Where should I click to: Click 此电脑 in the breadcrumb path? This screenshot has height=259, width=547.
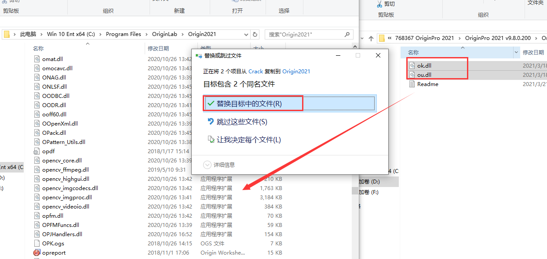(x=28, y=34)
